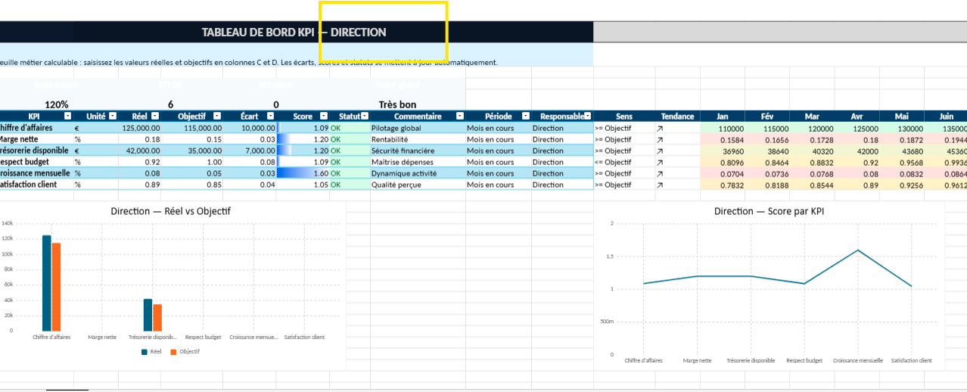Click the trend arrow in Satisfaction client row
Viewport: 967px width, 392px height.
pyautogui.click(x=659, y=185)
